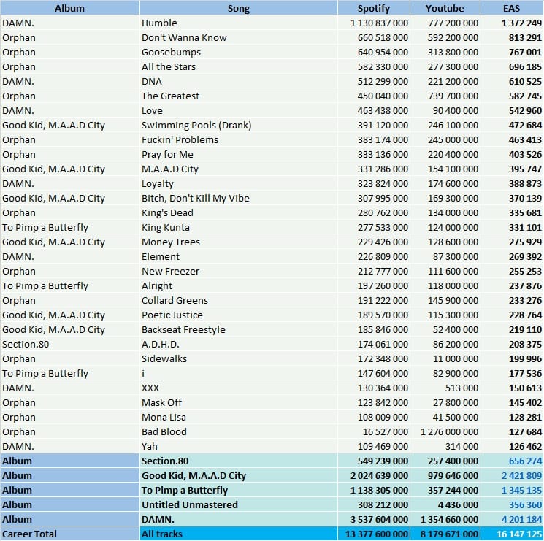Select Humble EAS value 1 372 249
This screenshot has width=544, height=541.
click(521, 23)
